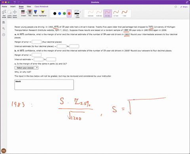The width and height of the screenshot is (190, 154).
Task: Select the Marker tool
Action: pyautogui.click(x=35, y=13)
